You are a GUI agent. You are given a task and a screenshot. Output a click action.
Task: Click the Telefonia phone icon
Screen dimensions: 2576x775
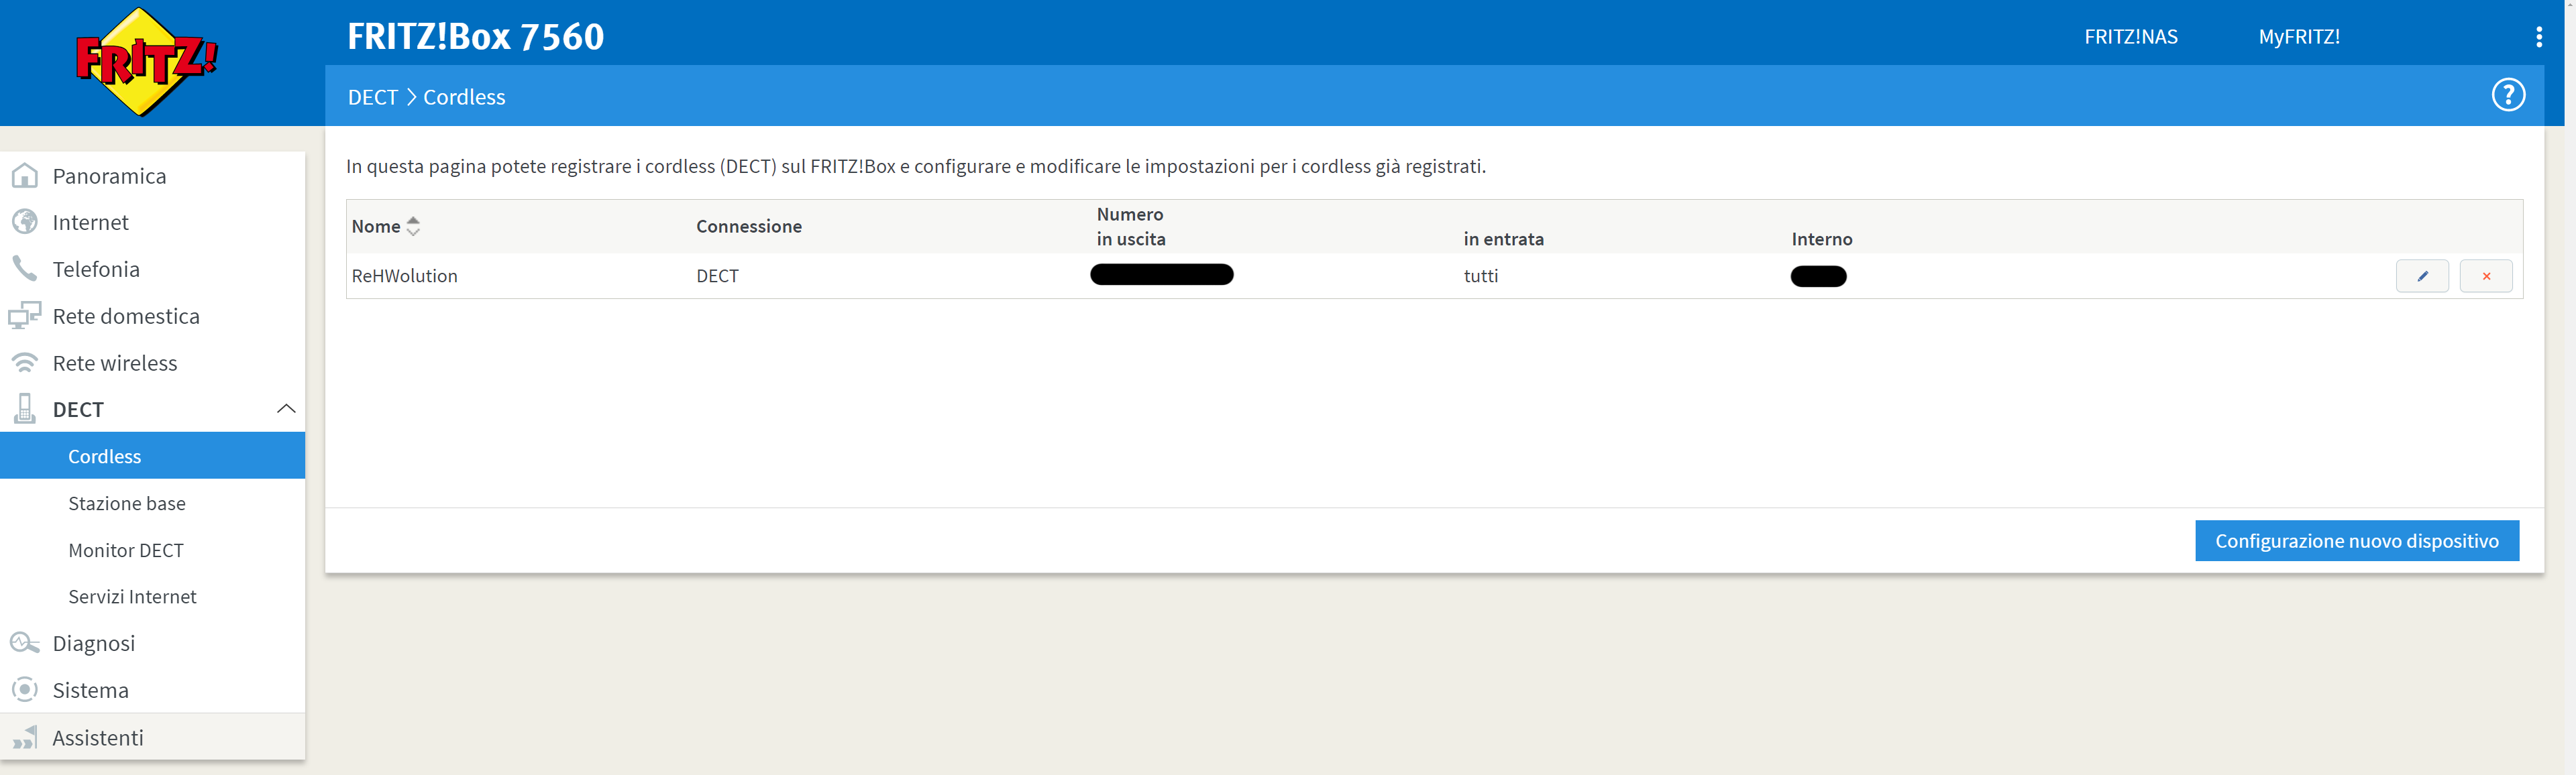click(25, 269)
